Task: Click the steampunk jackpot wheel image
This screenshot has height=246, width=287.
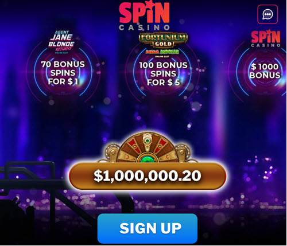Action: (148, 147)
